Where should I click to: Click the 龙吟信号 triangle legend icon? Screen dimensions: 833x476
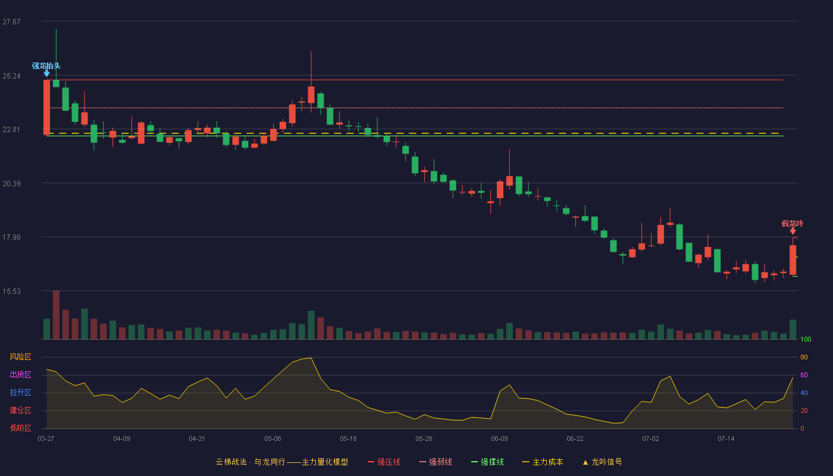click(585, 462)
